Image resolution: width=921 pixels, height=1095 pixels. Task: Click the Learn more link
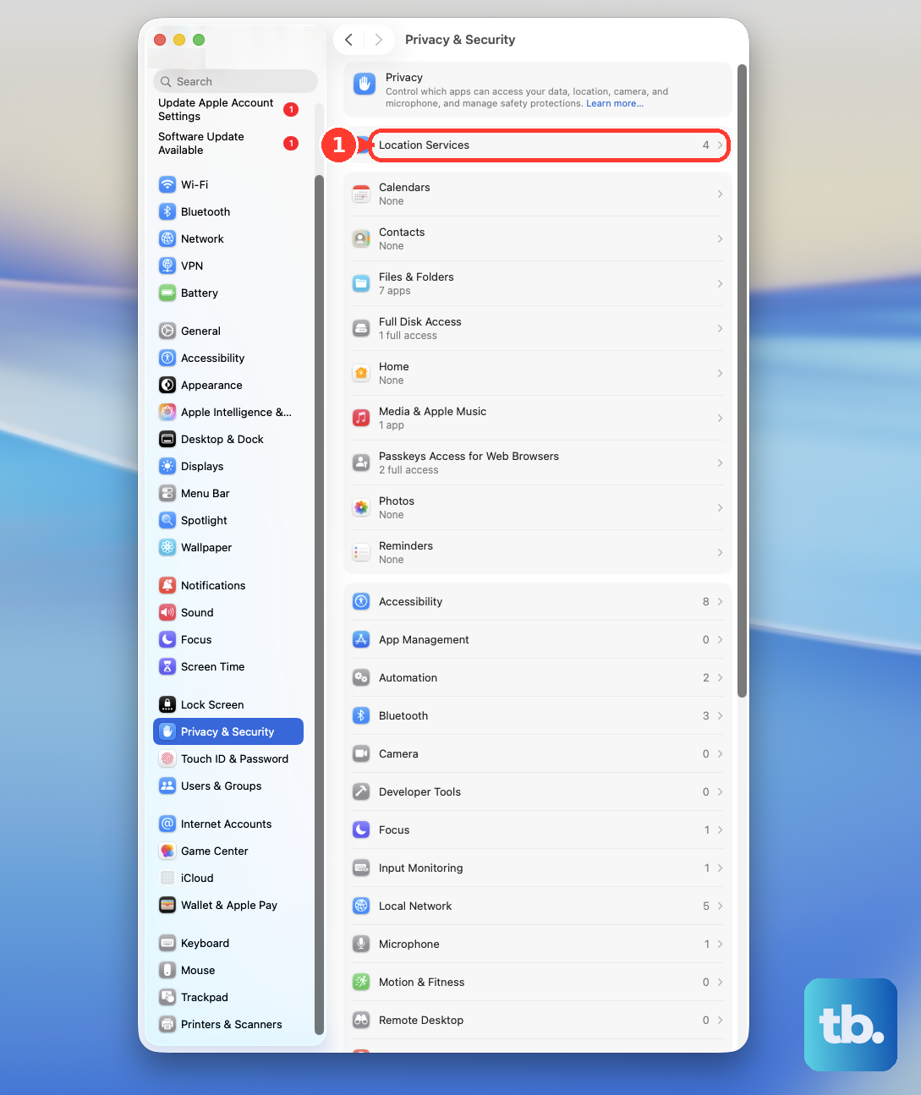pos(615,103)
